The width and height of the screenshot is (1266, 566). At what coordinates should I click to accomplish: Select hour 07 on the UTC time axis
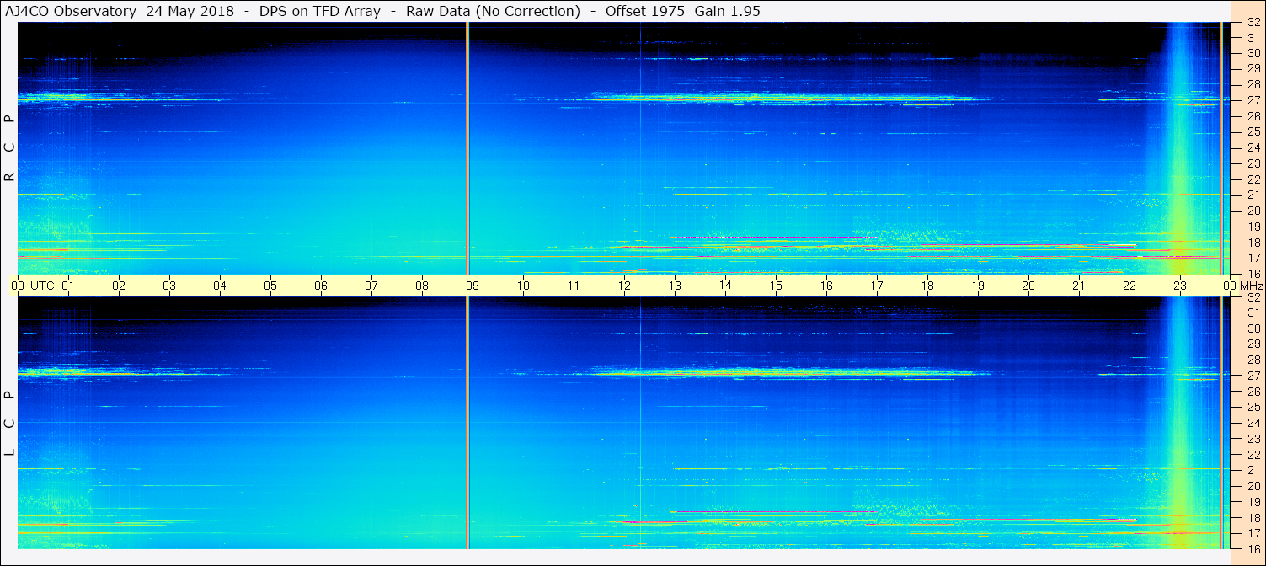pyautogui.click(x=371, y=286)
